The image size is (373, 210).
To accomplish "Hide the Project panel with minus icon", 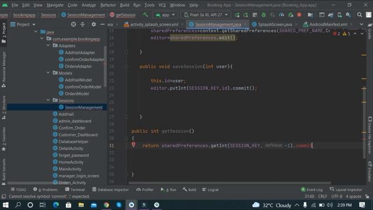I will pos(103,24).
